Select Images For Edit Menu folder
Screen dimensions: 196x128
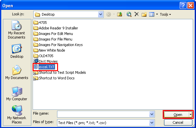pos(53,34)
